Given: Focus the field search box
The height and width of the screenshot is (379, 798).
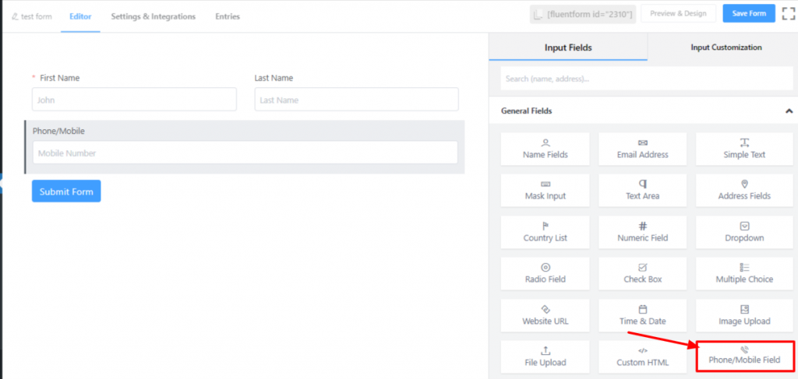Looking at the screenshot, I should tap(647, 79).
